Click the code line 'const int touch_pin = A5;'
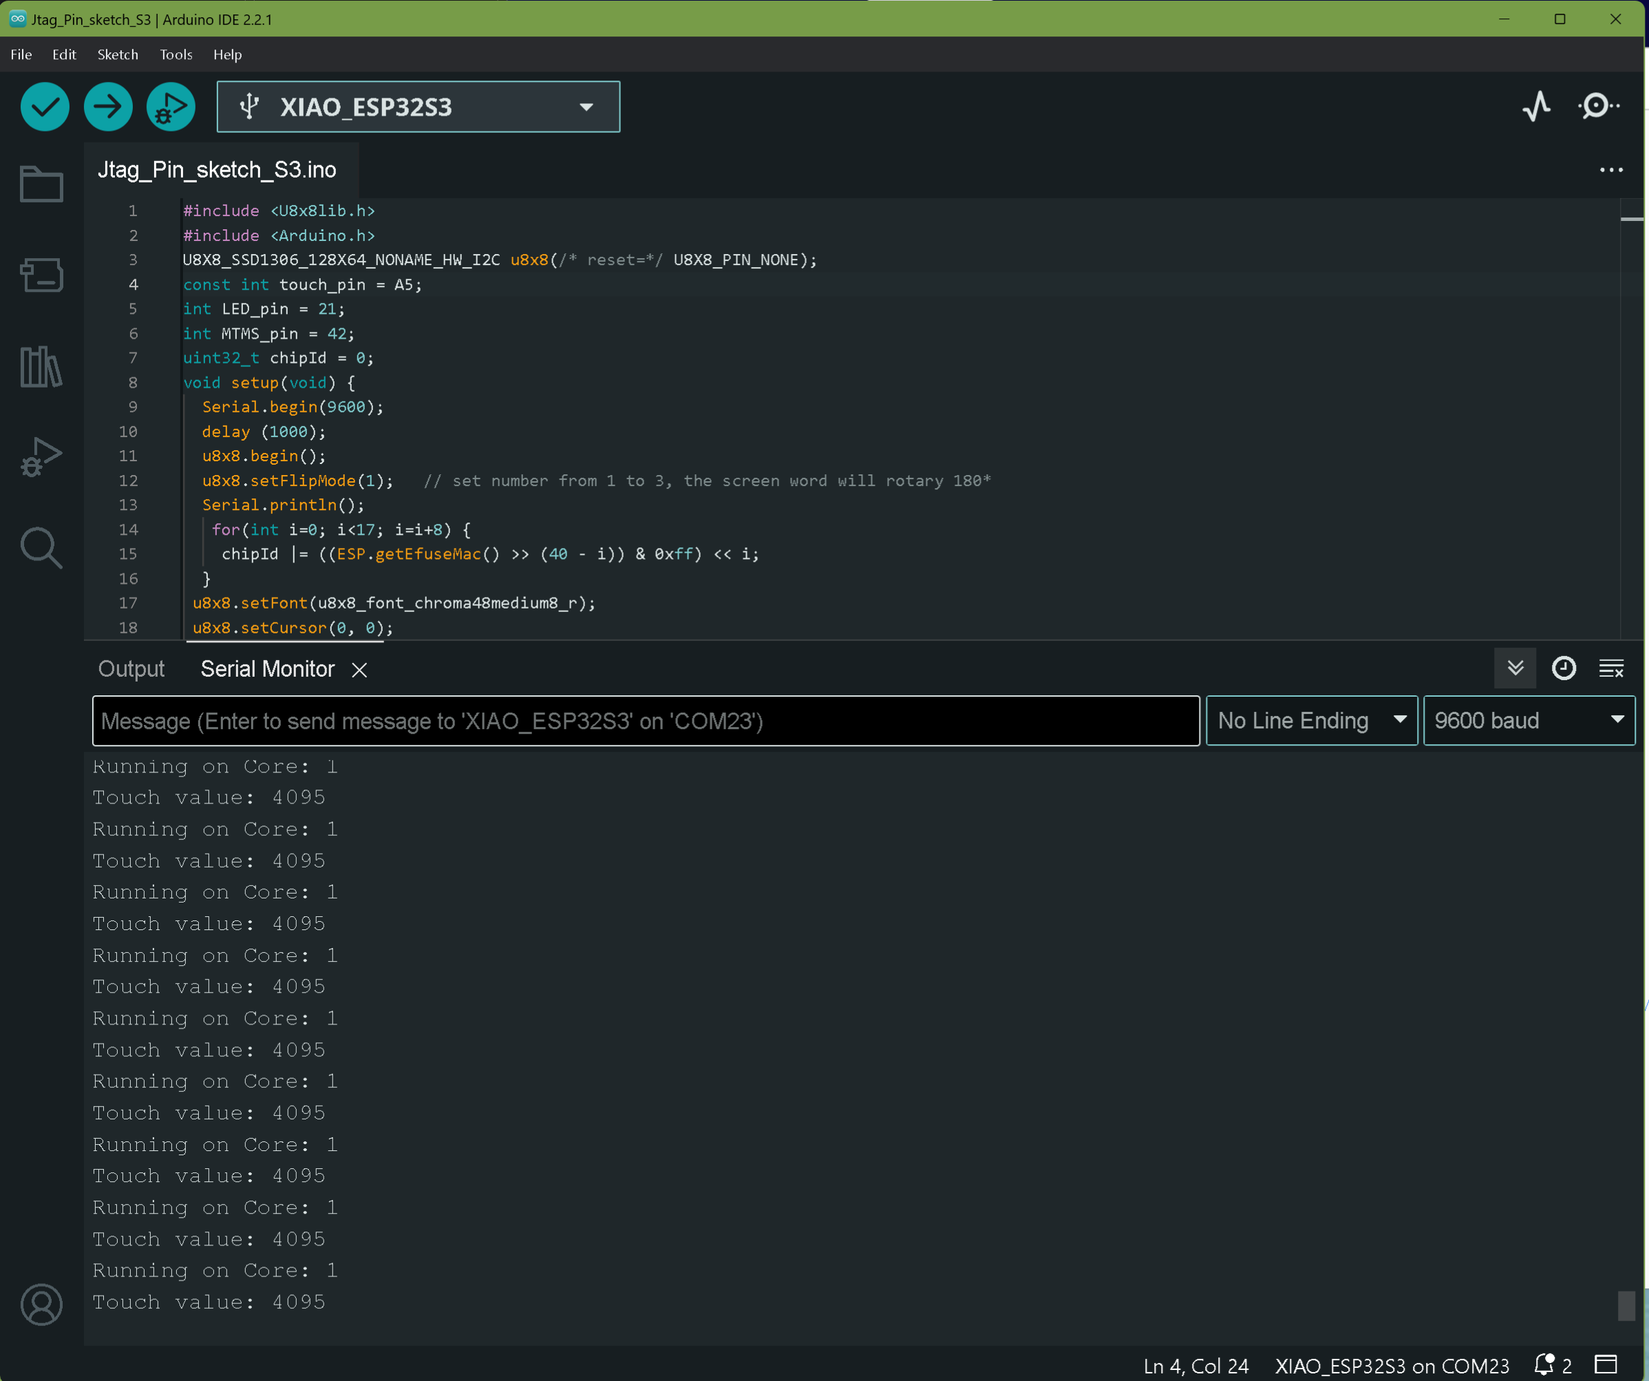The image size is (1649, 1381). tap(302, 284)
